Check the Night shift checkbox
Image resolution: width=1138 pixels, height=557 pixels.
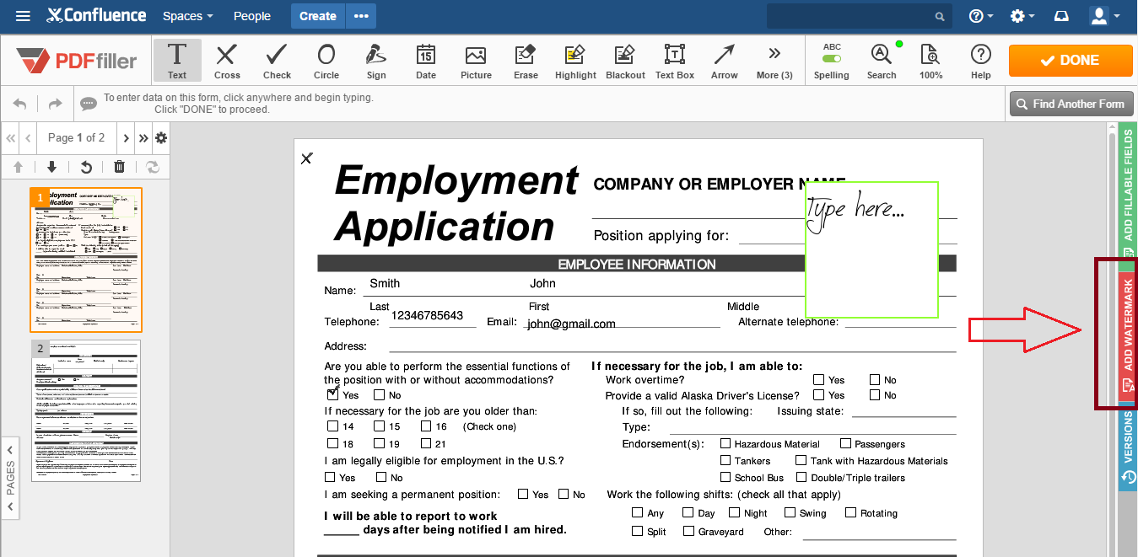(x=735, y=512)
